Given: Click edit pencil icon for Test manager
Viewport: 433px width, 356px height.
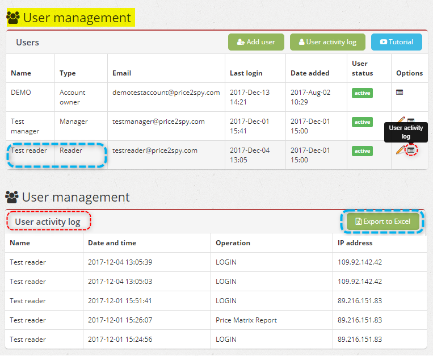Looking at the screenshot, I should coord(401,120).
